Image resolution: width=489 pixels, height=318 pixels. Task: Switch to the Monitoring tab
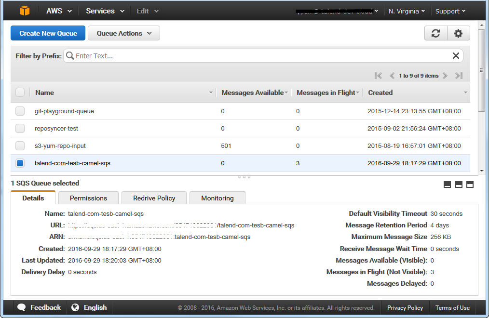217,198
